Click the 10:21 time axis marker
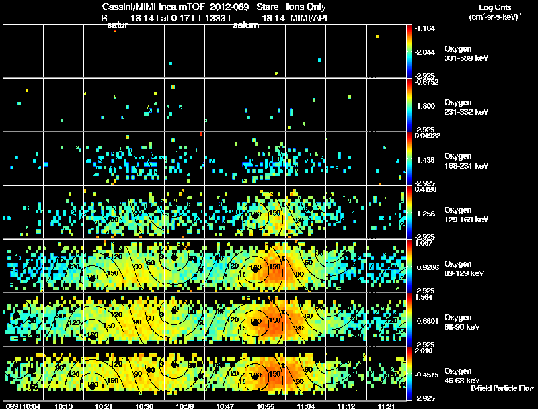This screenshot has width=538, height=409. [x=104, y=406]
